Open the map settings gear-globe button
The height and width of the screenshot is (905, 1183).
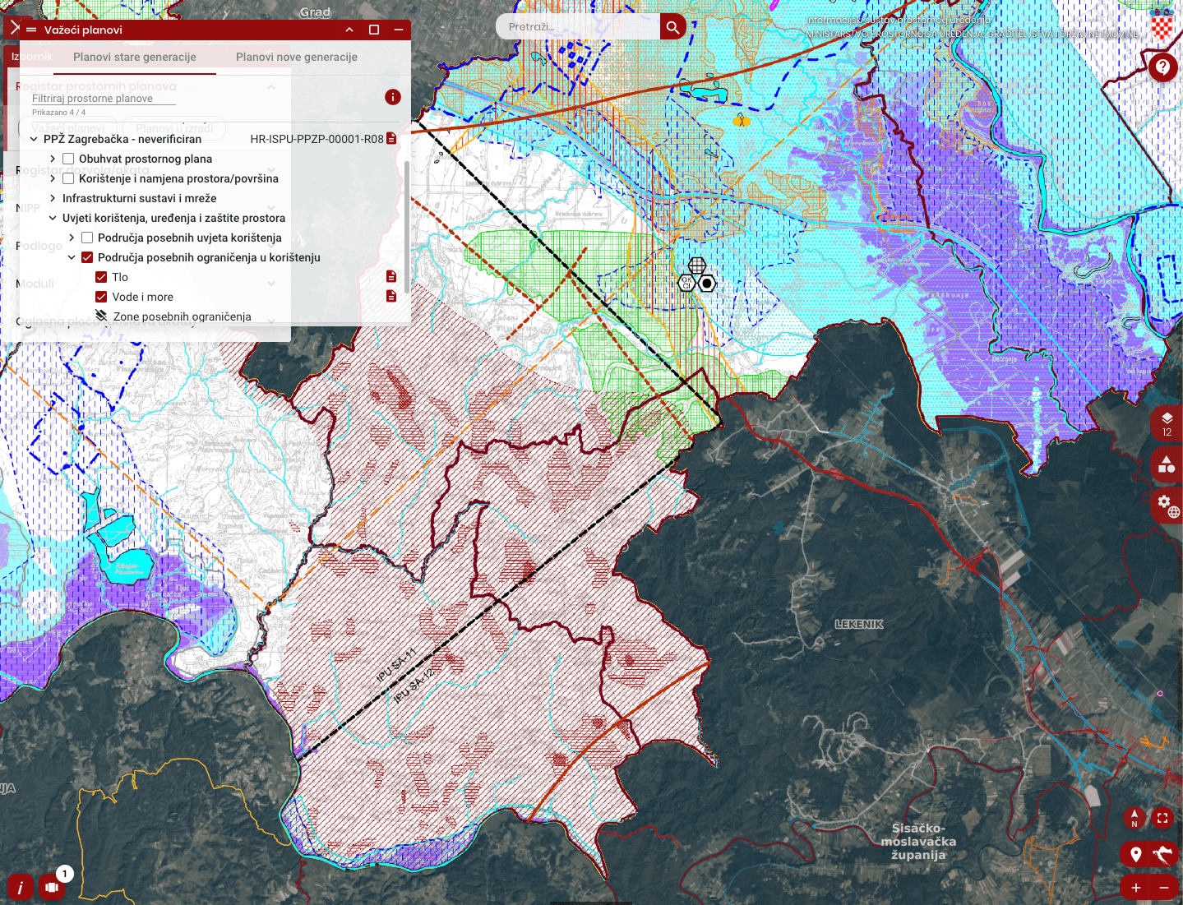tap(1167, 506)
